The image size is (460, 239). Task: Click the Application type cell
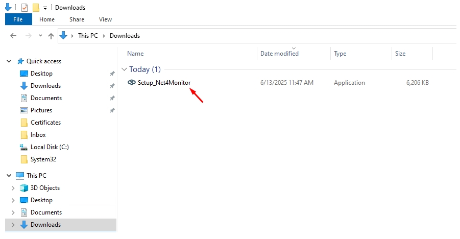349,83
